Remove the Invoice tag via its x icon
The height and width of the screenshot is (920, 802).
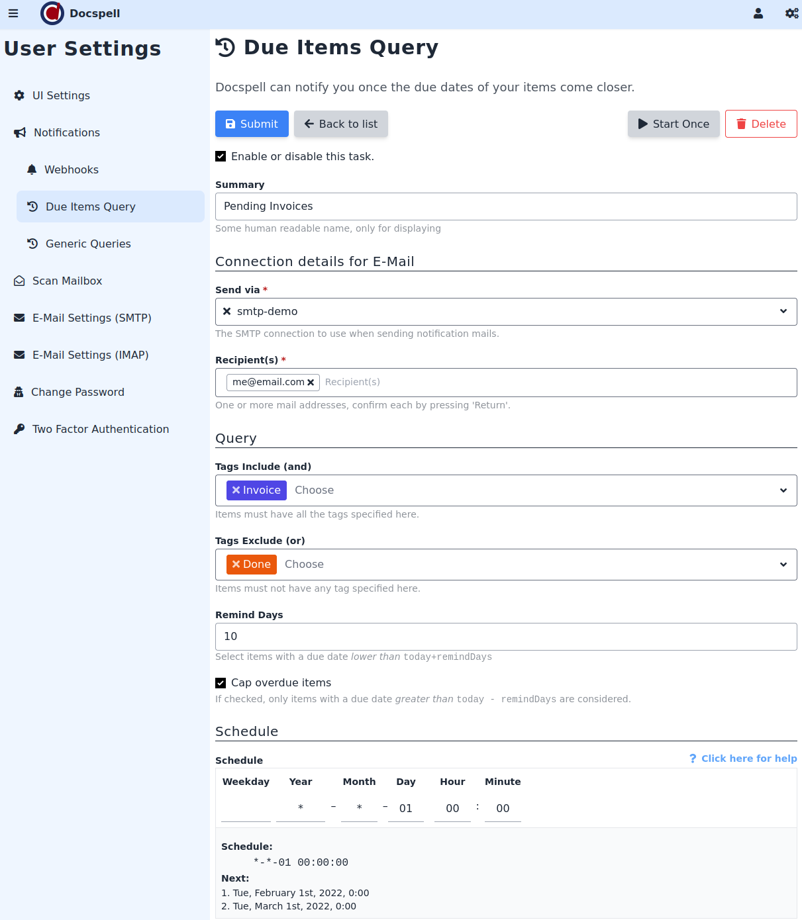tap(236, 490)
